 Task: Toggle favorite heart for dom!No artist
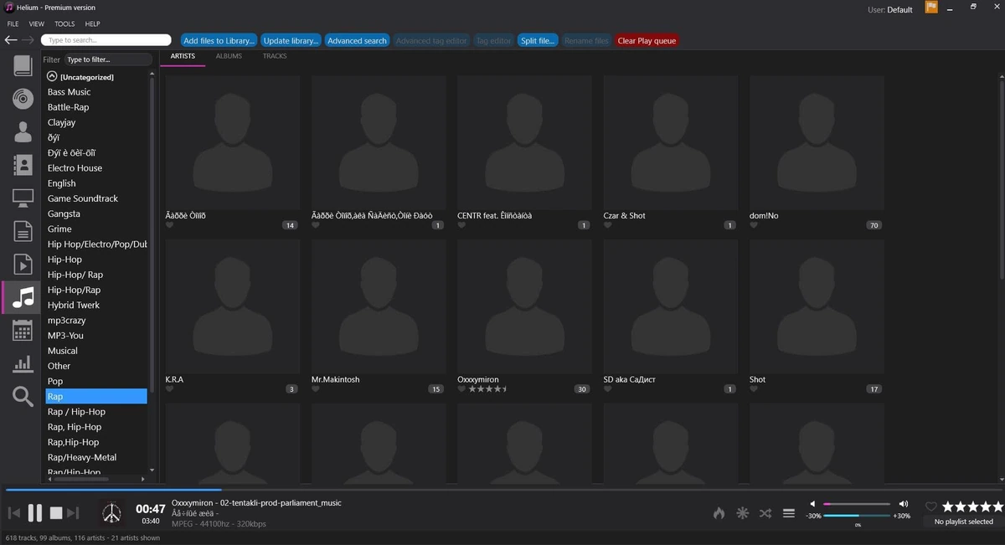coord(754,225)
